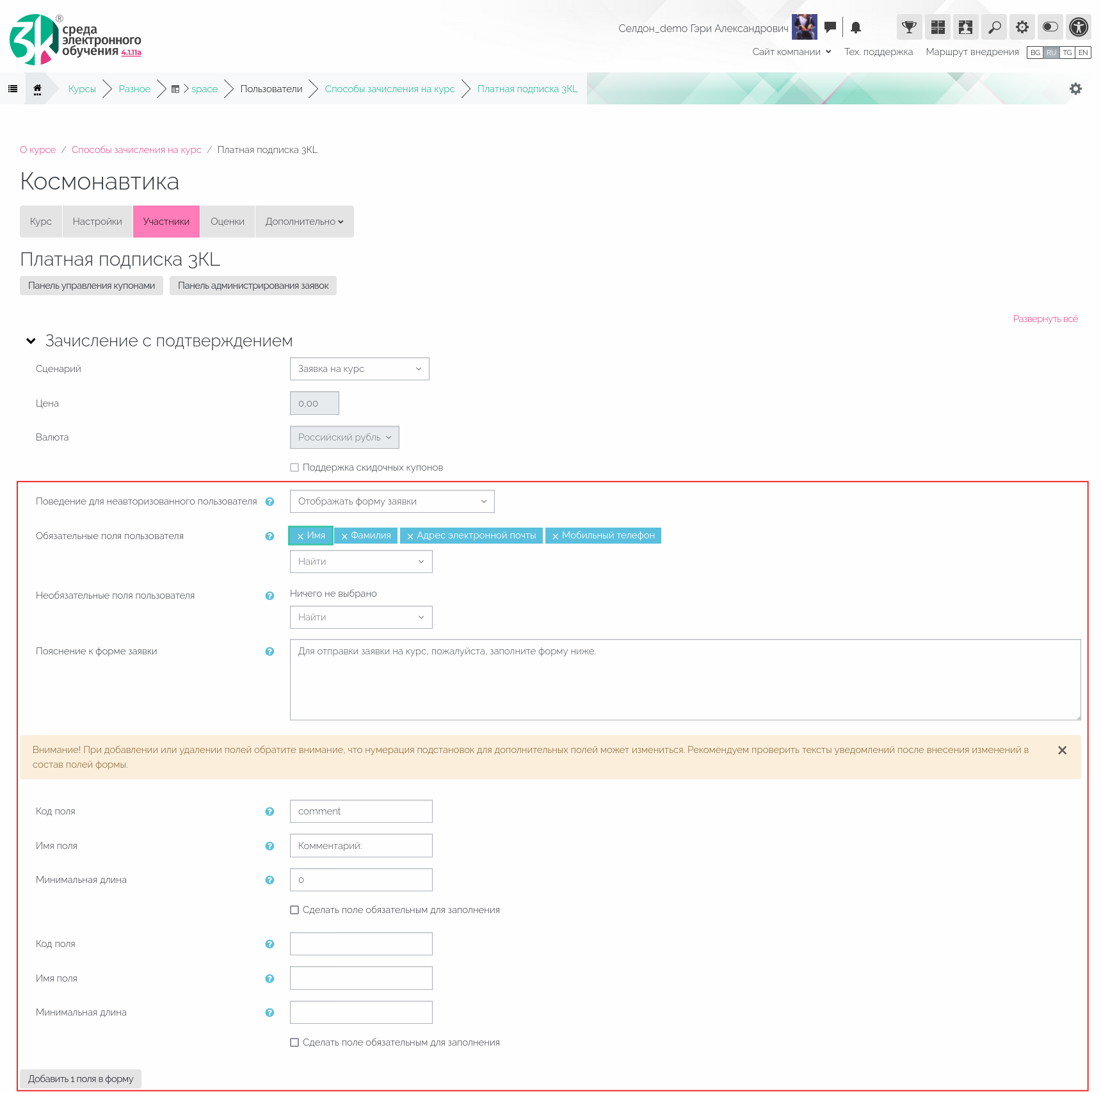
Task: Open the Сценарий dropdown
Action: 359,369
